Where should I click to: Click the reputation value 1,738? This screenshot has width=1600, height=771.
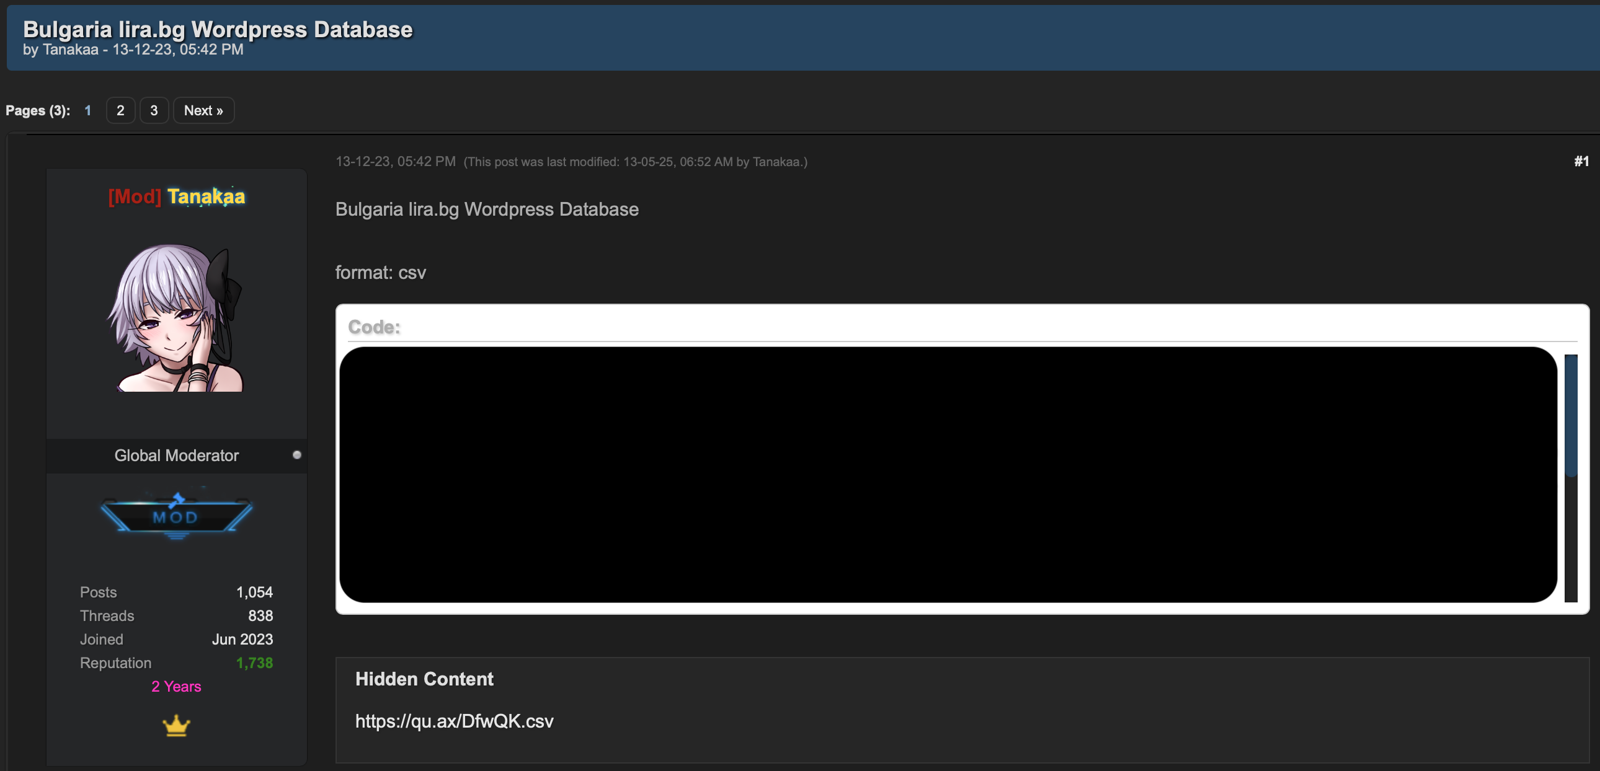pyautogui.click(x=255, y=663)
